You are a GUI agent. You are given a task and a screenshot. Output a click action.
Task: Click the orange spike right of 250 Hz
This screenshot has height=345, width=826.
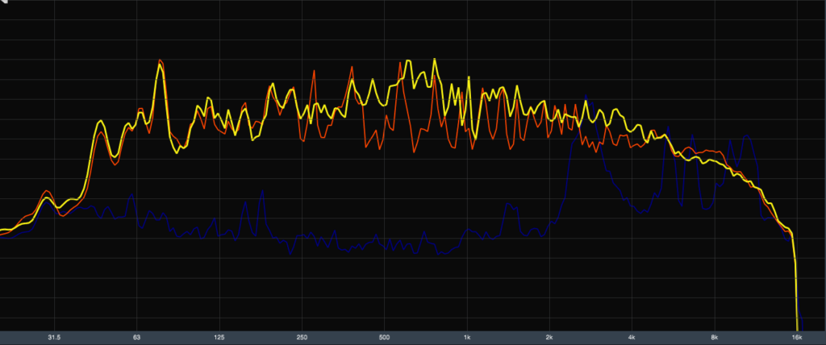[315, 71]
